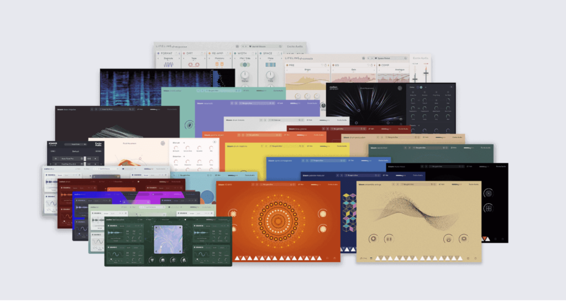Toggle the WIDTH module power dot

click(x=235, y=54)
